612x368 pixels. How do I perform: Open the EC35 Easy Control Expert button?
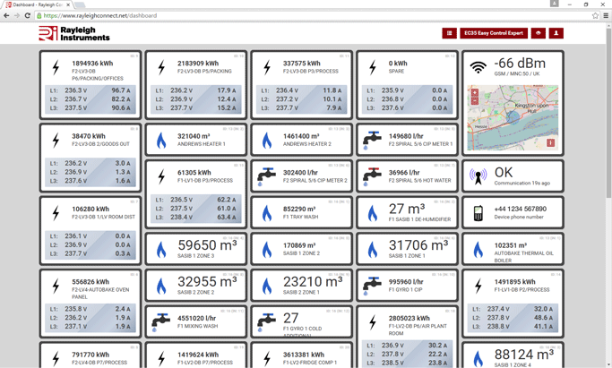[494, 33]
